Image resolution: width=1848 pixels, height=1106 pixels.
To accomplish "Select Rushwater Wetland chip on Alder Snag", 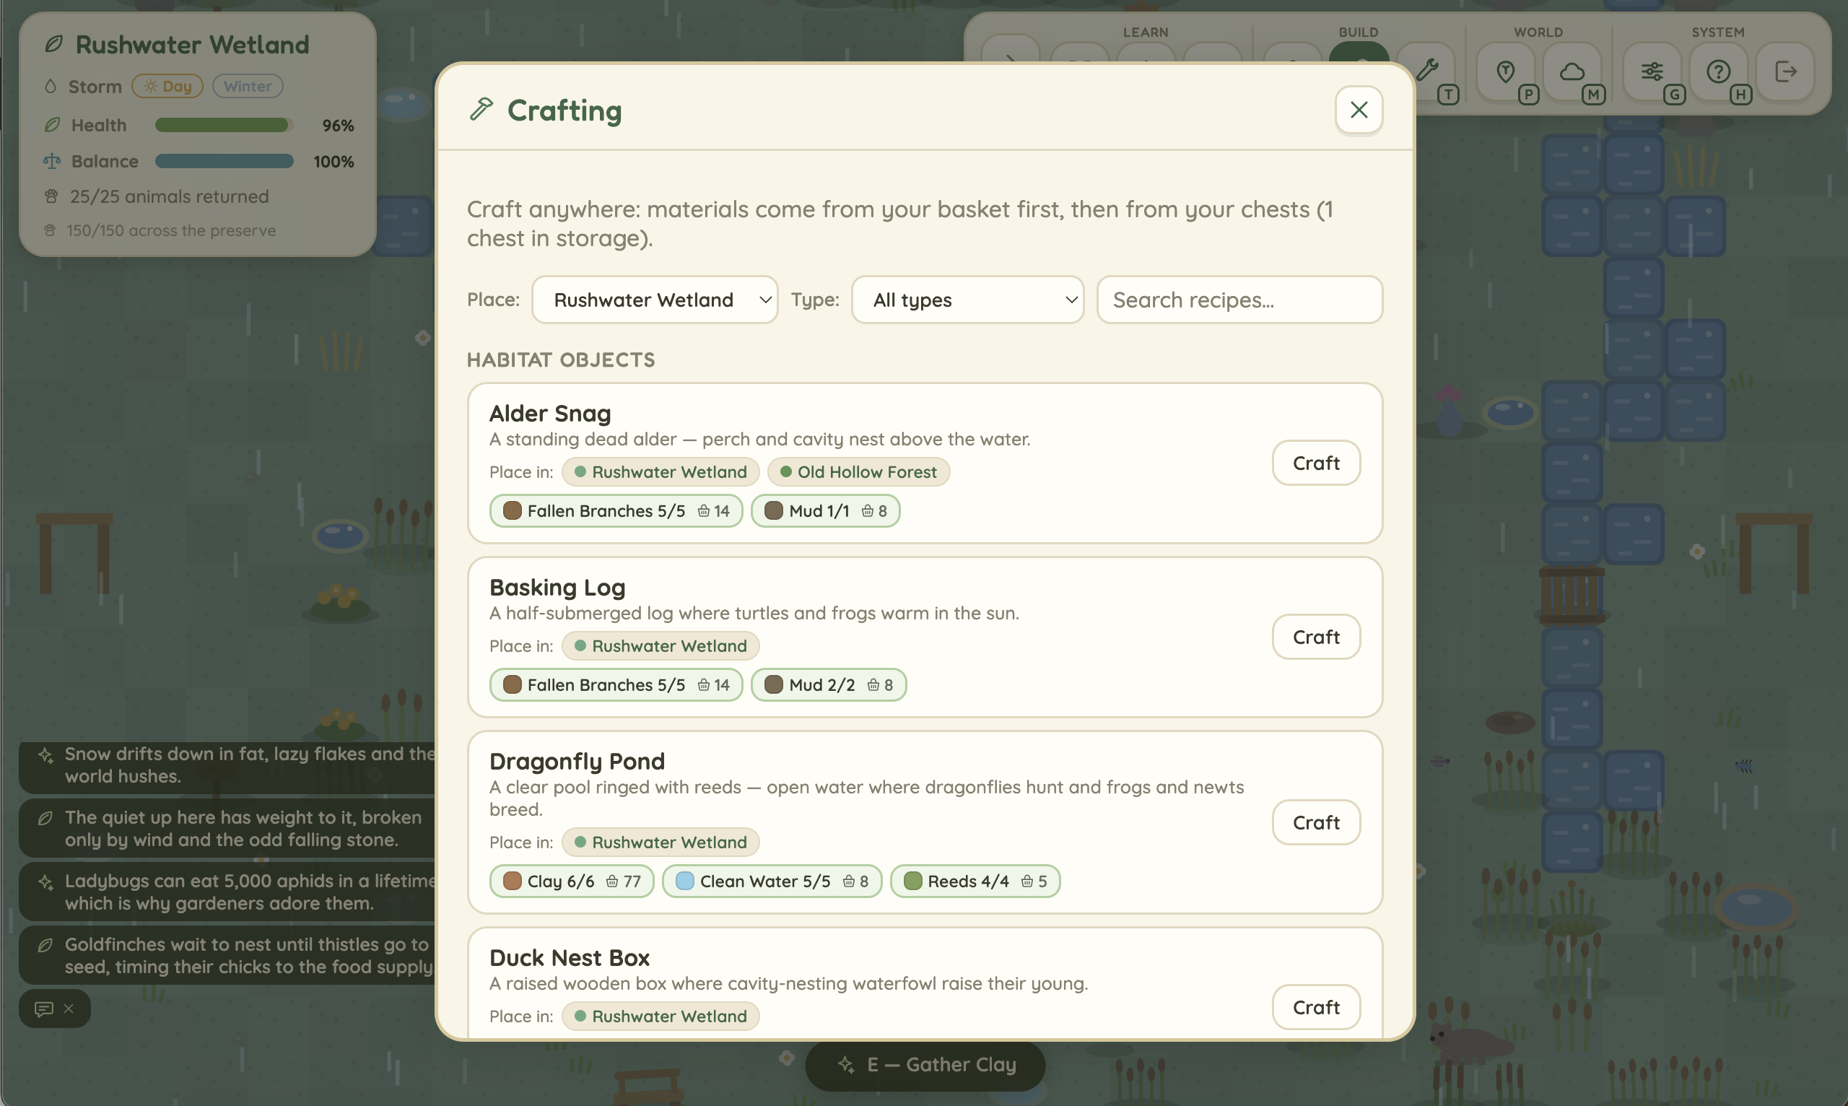I will tap(661, 471).
